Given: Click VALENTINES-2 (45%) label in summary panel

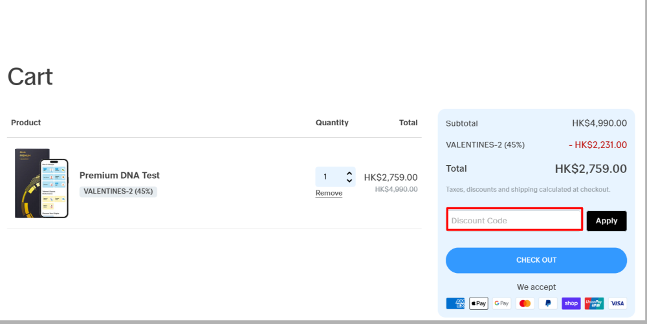Looking at the screenshot, I should (x=485, y=145).
